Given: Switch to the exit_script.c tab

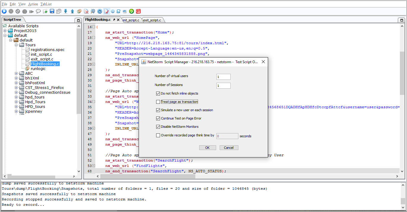Looking at the screenshot, I should tap(152, 20).
